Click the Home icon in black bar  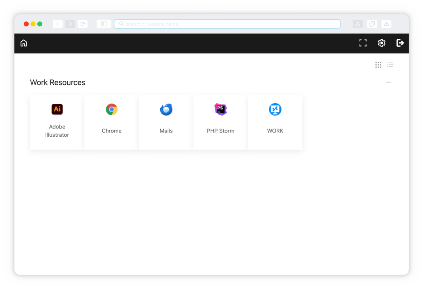[x=24, y=43]
